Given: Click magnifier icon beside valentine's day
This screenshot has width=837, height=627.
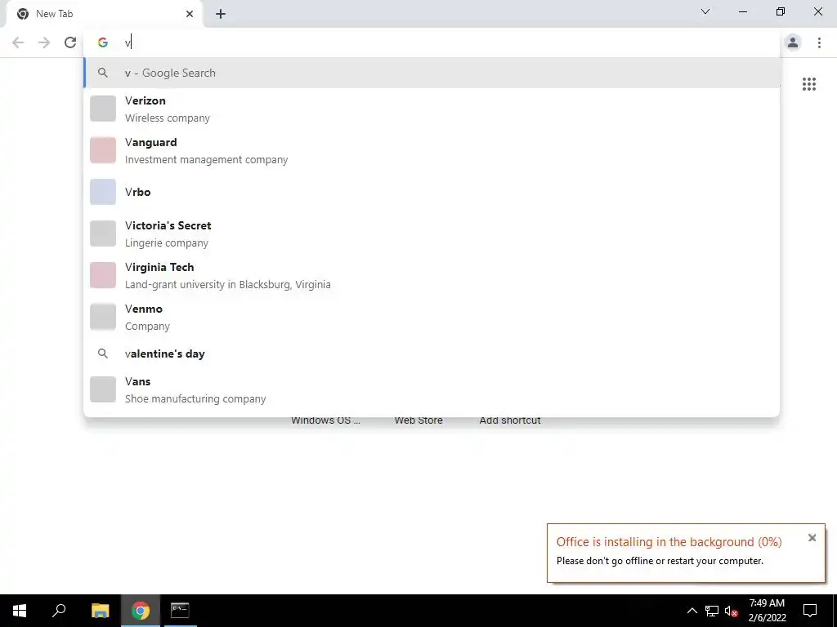Looking at the screenshot, I should pyautogui.click(x=103, y=354).
